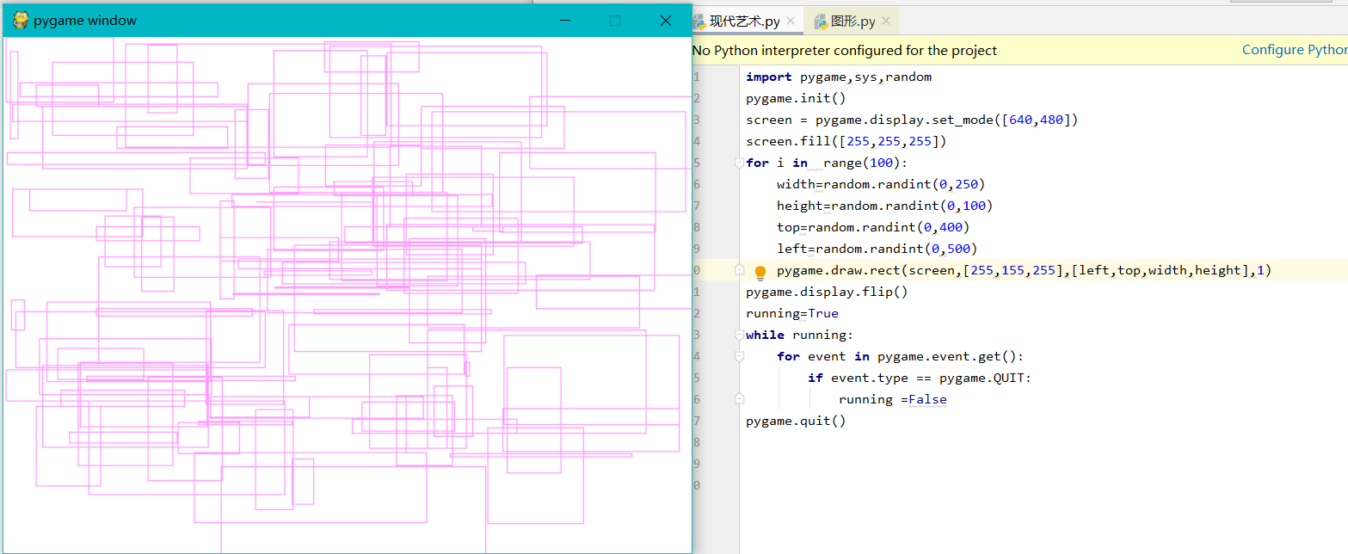1348x554 pixels.
Task: Click the 'screen = pygame.display.set_mode' line
Action: (912, 120)
